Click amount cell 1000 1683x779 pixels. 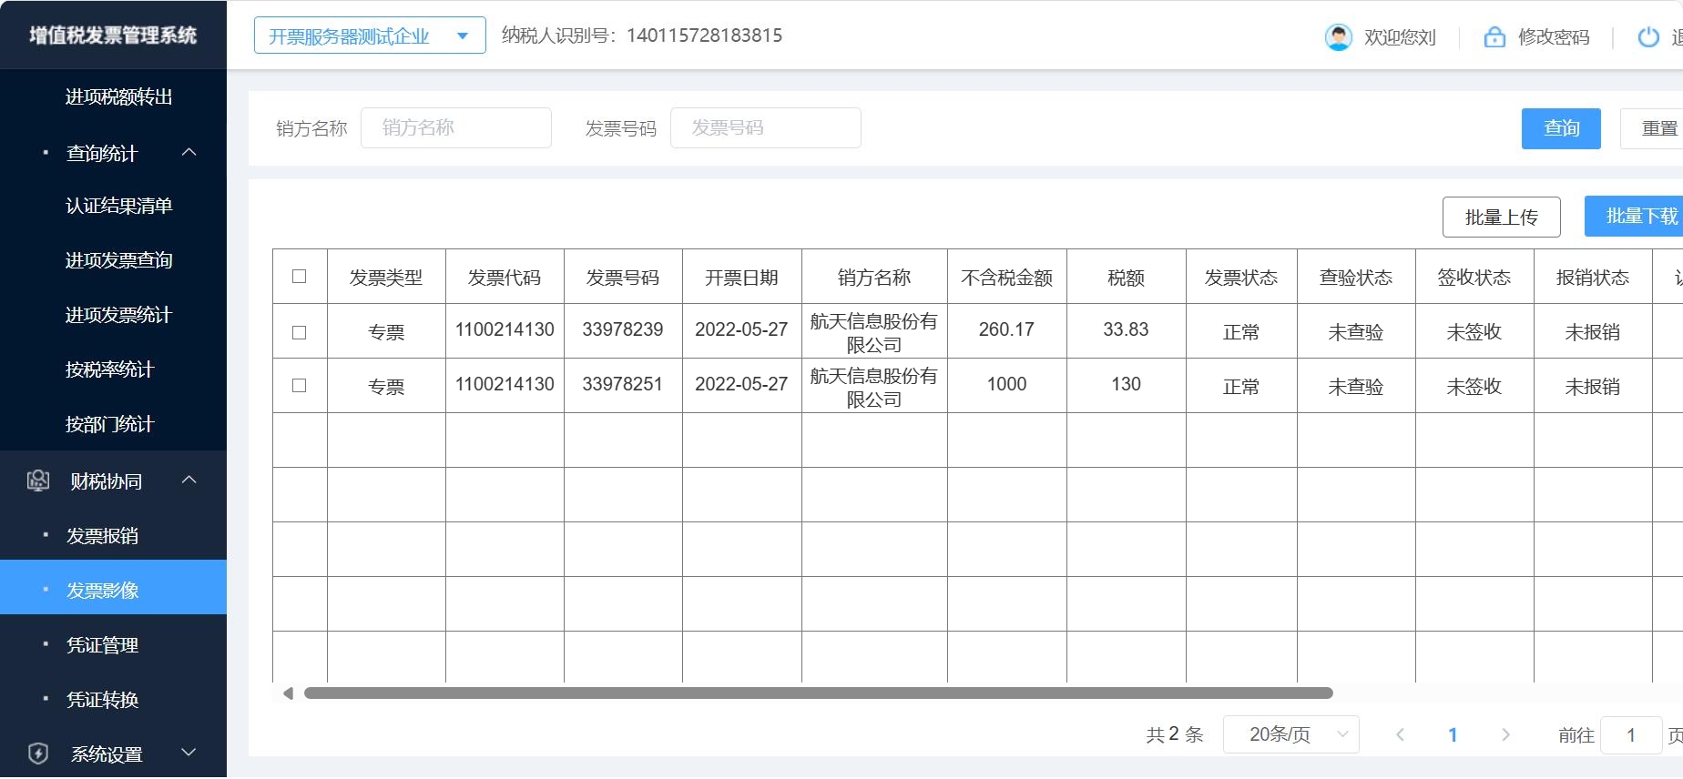(x=1006, y=384)
